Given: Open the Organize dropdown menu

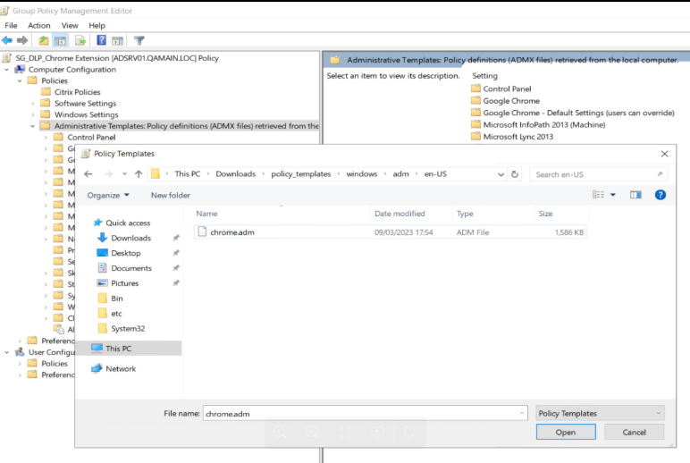Looking at the screenshot, I should 108,195.
